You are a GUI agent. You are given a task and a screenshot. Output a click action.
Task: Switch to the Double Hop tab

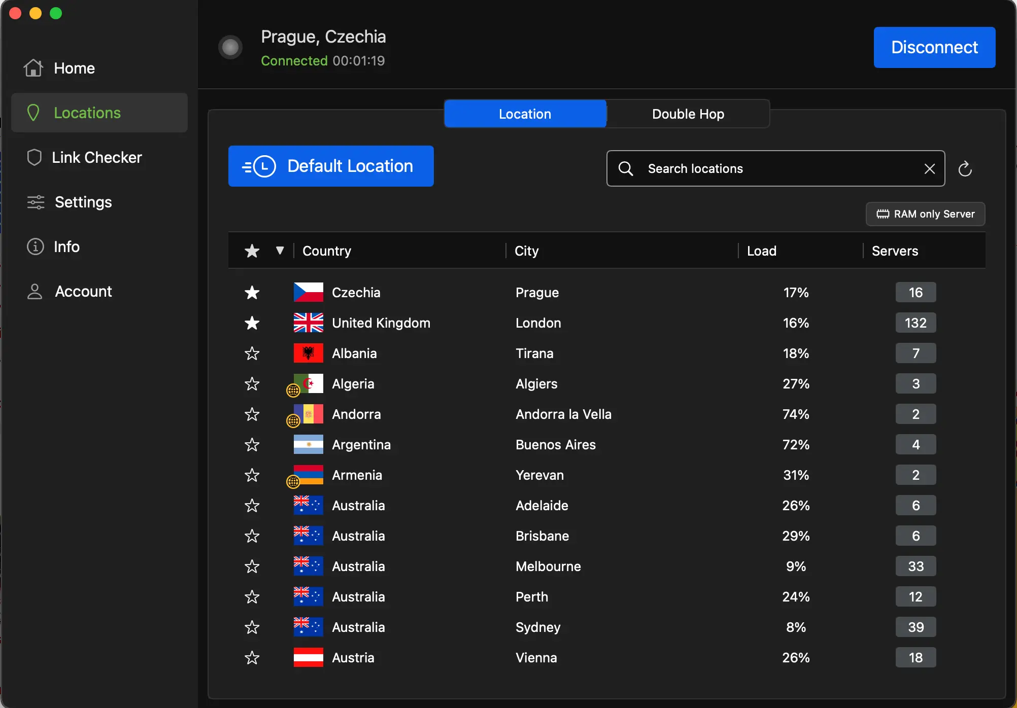pyautogui.click(x=688, y=114)
